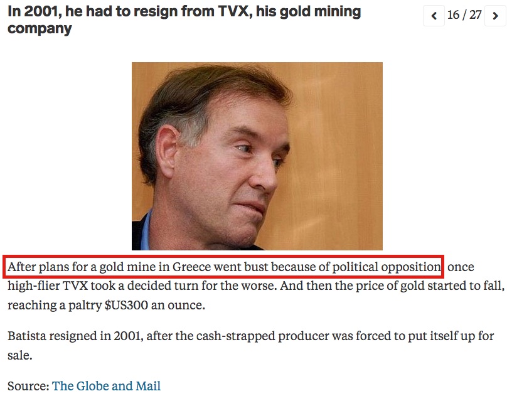
Task: Click 2001 in the headline
Action: tap(41, 12)
